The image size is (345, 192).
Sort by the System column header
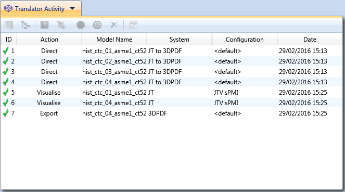(x=180, y=40)
